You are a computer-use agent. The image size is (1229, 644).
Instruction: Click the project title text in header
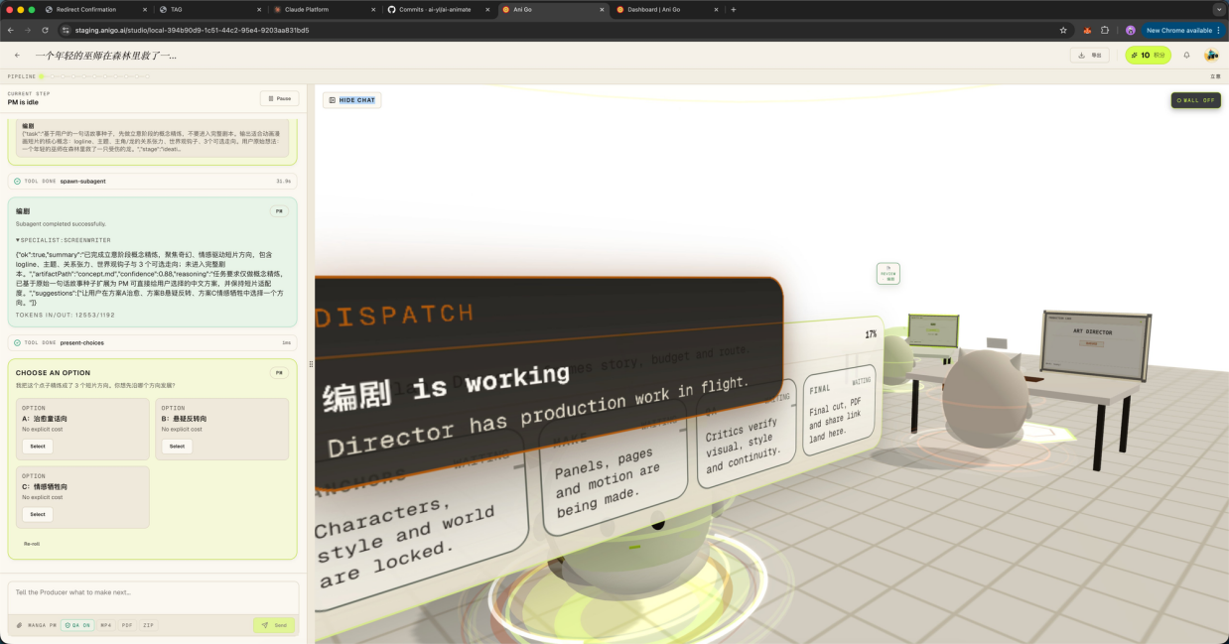(106, 56)
